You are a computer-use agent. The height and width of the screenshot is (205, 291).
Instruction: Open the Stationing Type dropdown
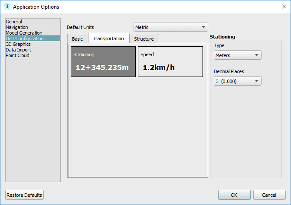click(238, 55)
